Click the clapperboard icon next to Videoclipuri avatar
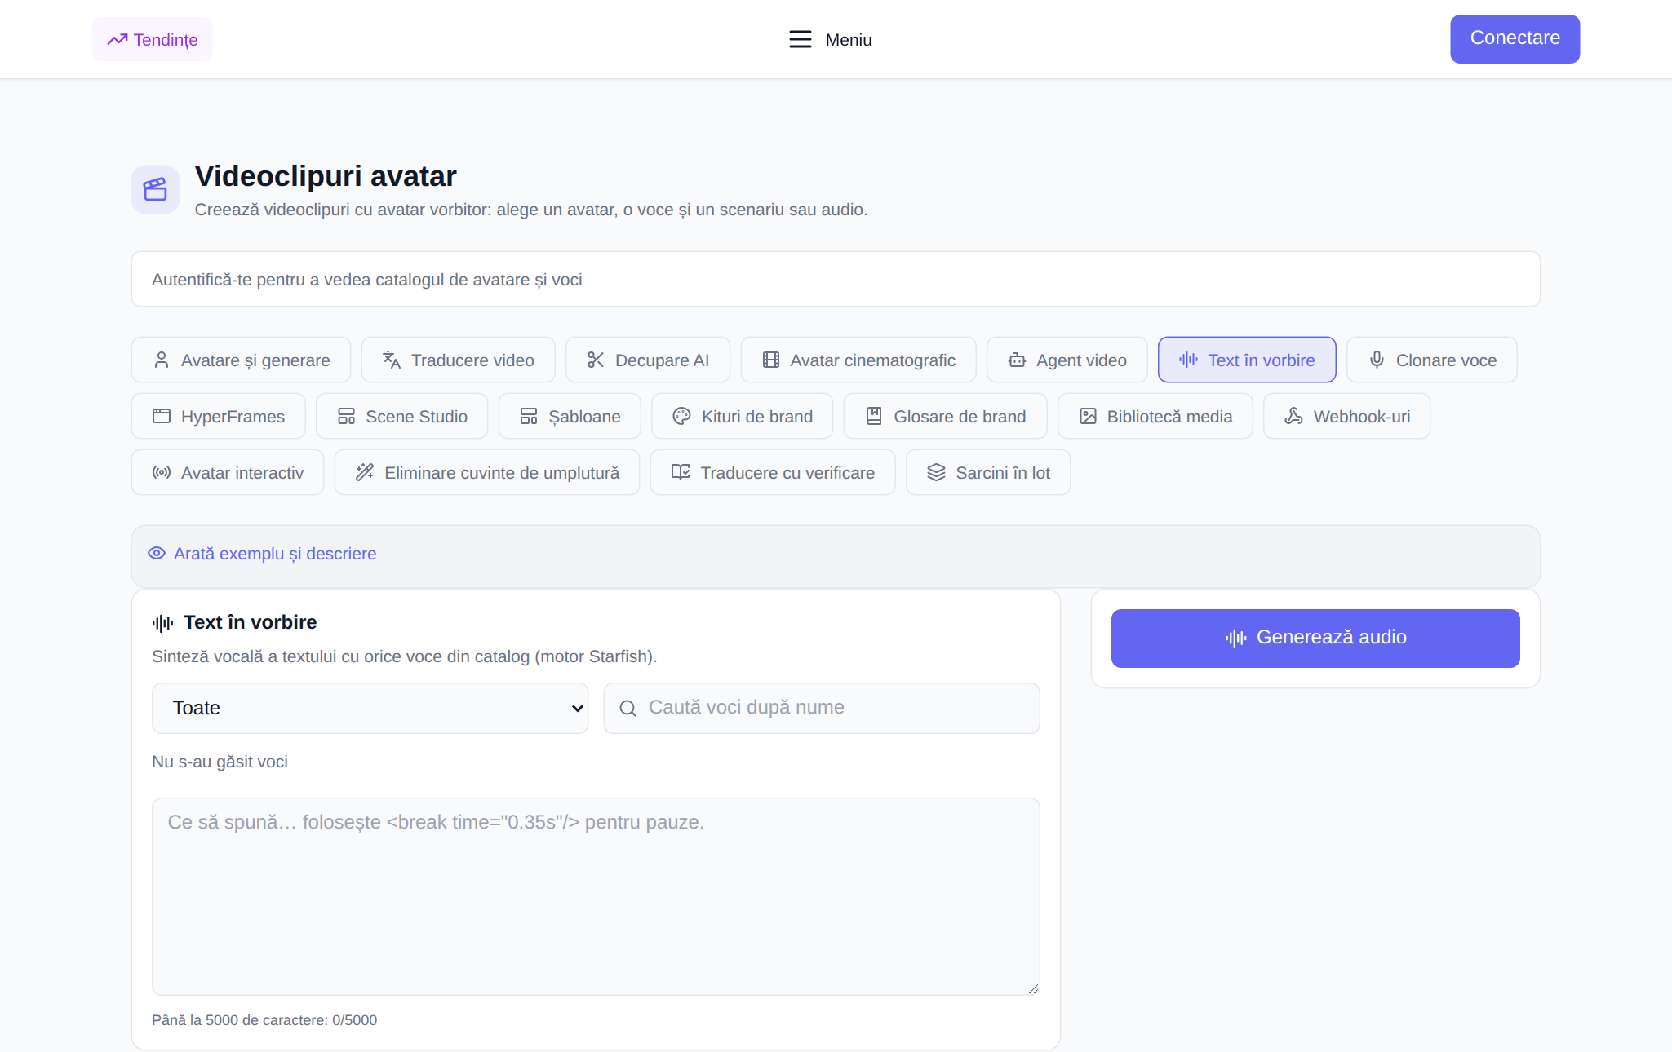Screen dimensions: 1672x1052 tap(155, 189)
